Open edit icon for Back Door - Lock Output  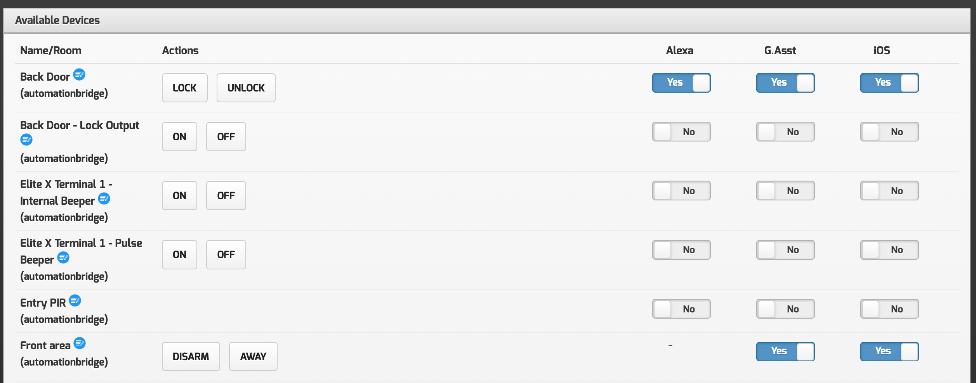point(26,140)
